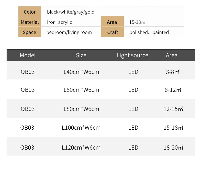The image size is (202, 169).
Task: Click the Model column header
Action: (x=28, y=55)
